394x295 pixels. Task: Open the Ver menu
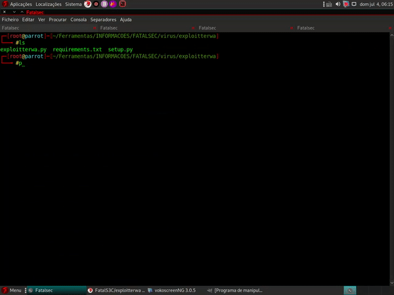41,20
